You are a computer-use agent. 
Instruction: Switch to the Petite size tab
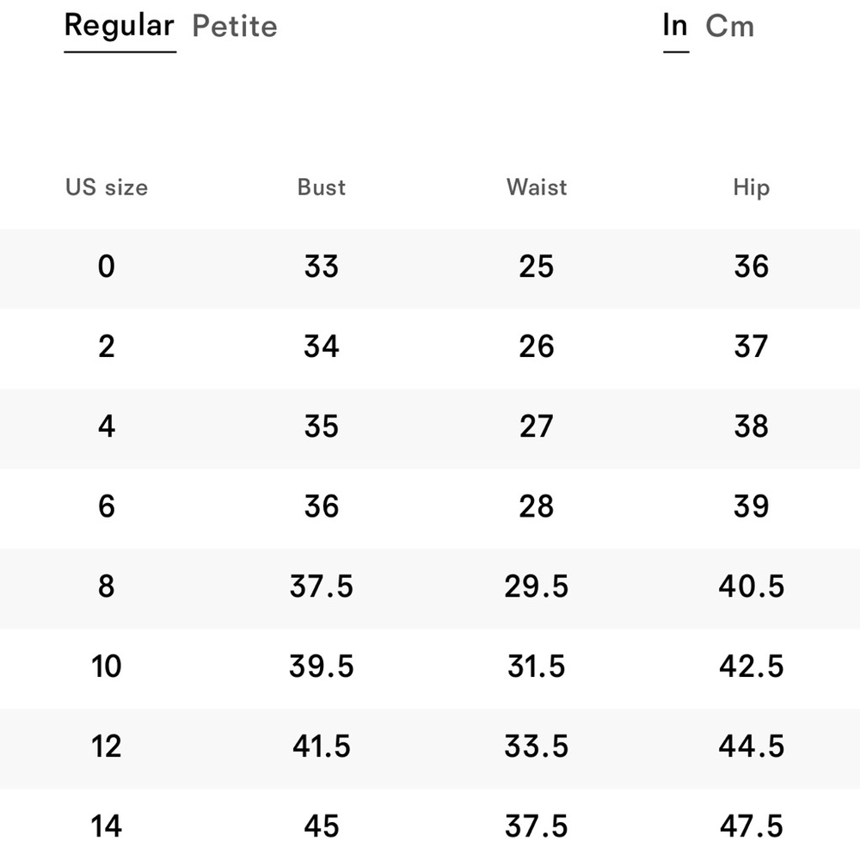tap(235, 27)
